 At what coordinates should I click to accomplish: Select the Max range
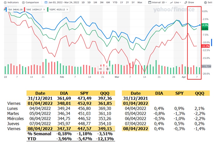point(140,2)
